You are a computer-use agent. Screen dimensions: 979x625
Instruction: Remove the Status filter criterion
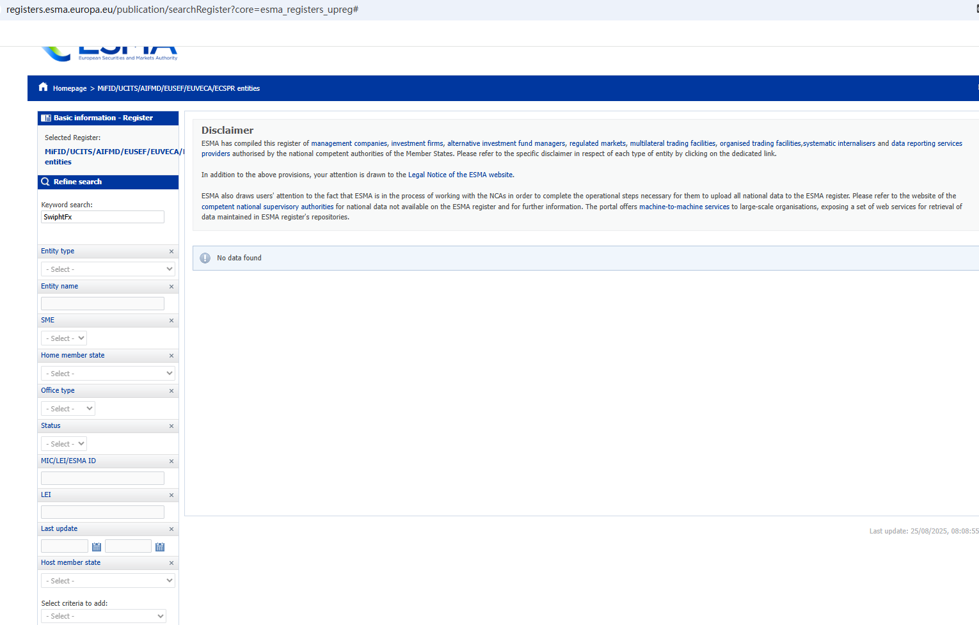coord(171,426)
